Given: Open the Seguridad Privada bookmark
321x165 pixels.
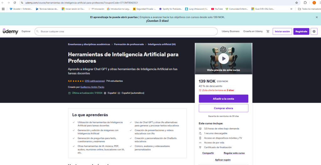Looking at the screenshot, I should 144,9.
